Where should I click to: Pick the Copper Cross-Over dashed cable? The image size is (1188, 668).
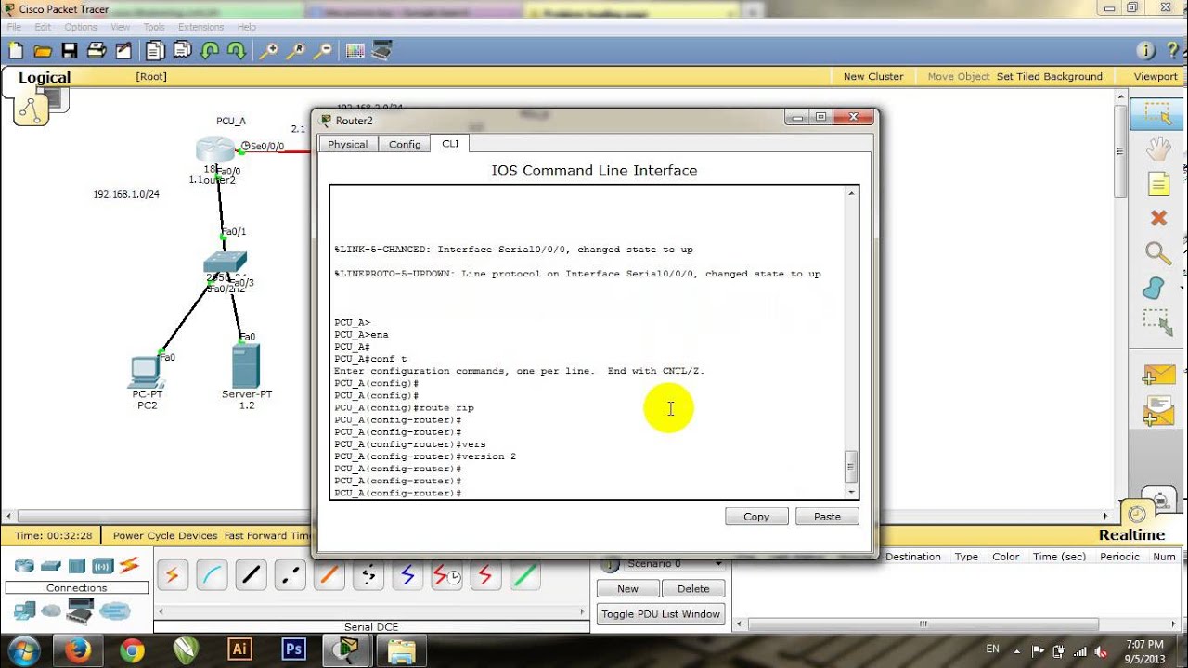pyautogui.click(x=291, y=575)
